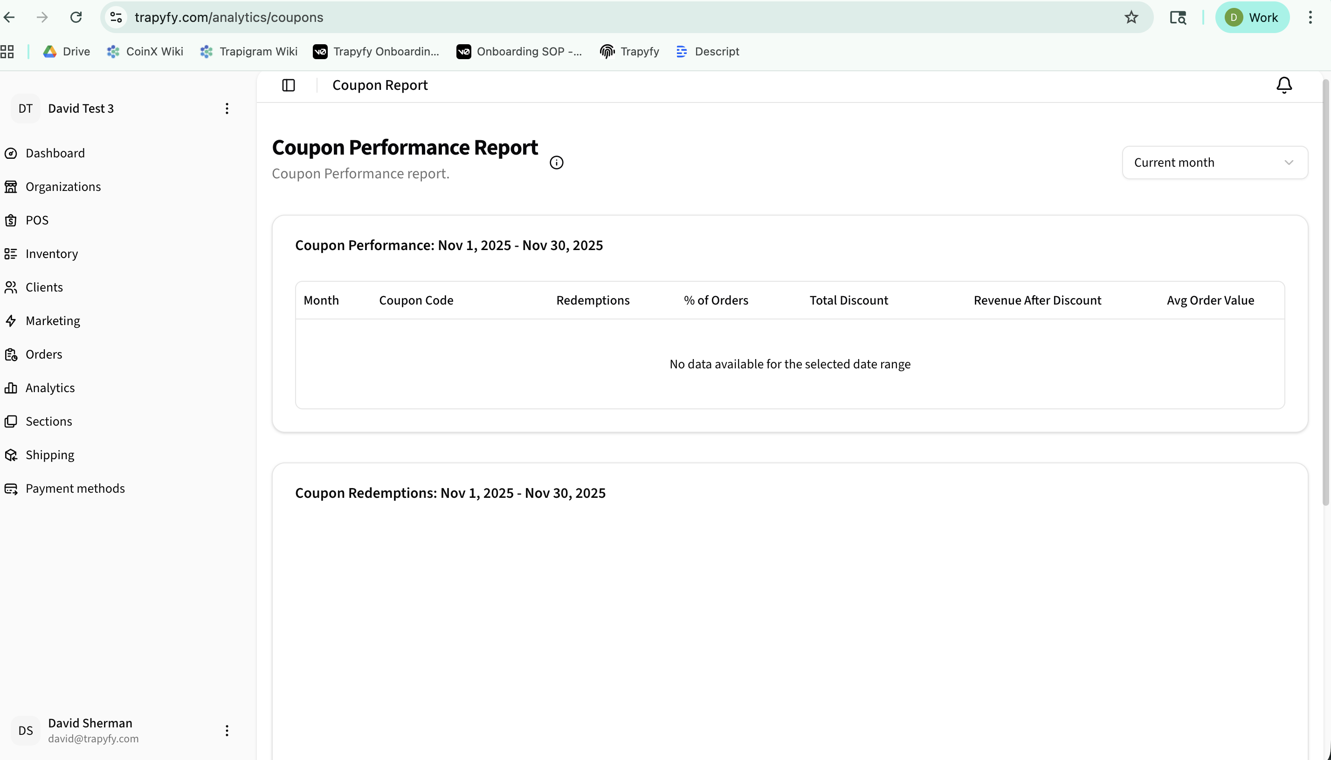Open site information icon in address bar
Viewport: 1331px width, 760px height.
tap(116, 17)
